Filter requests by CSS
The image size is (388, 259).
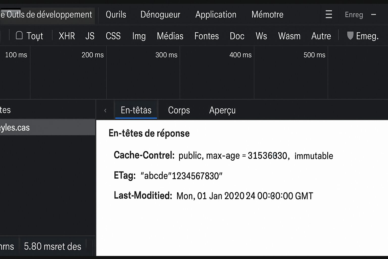tap(113, 36)
